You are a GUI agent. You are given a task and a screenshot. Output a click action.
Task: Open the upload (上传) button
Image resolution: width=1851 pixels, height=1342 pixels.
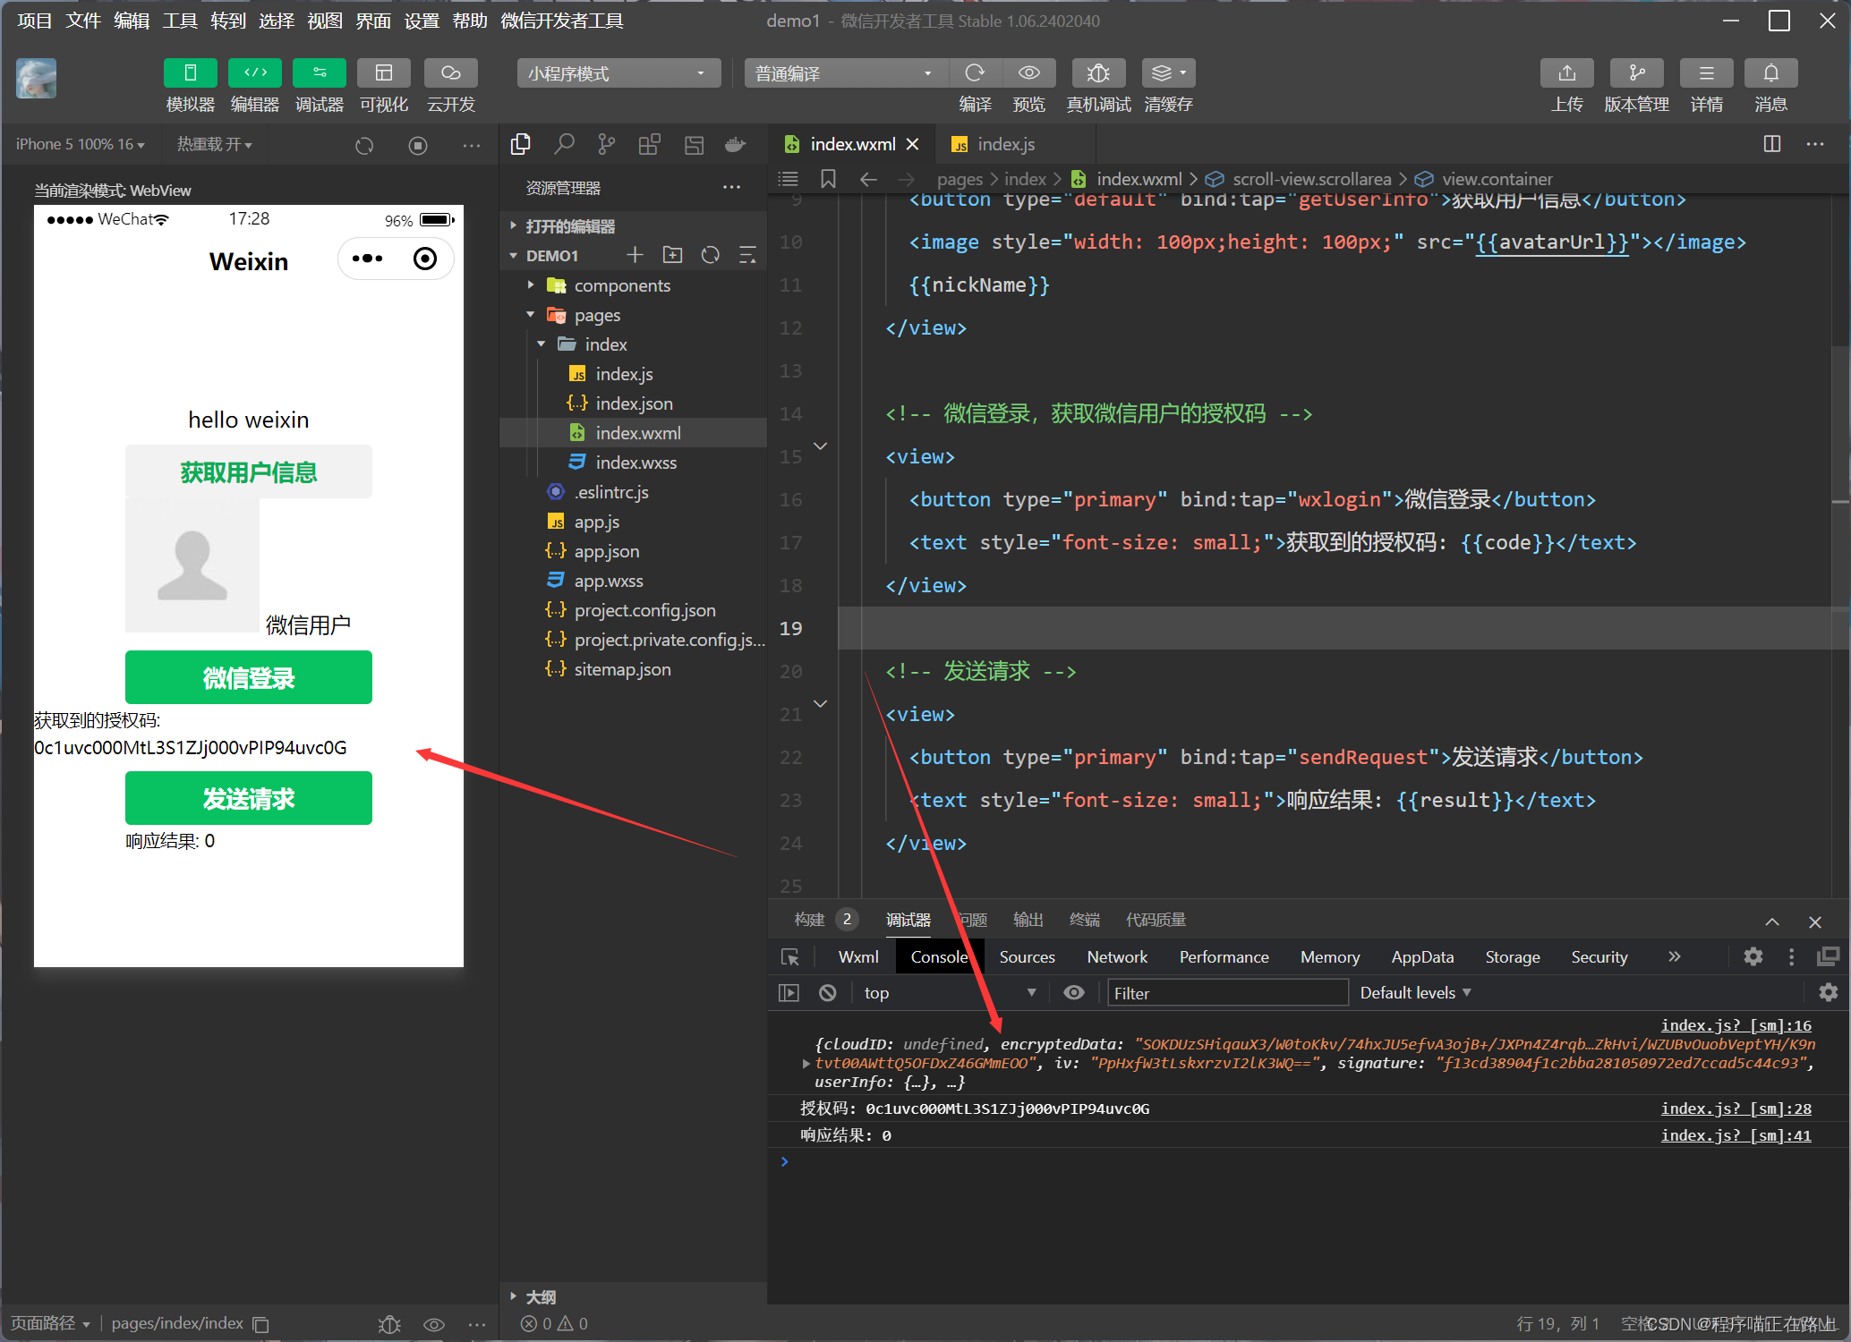(1566, 73)
